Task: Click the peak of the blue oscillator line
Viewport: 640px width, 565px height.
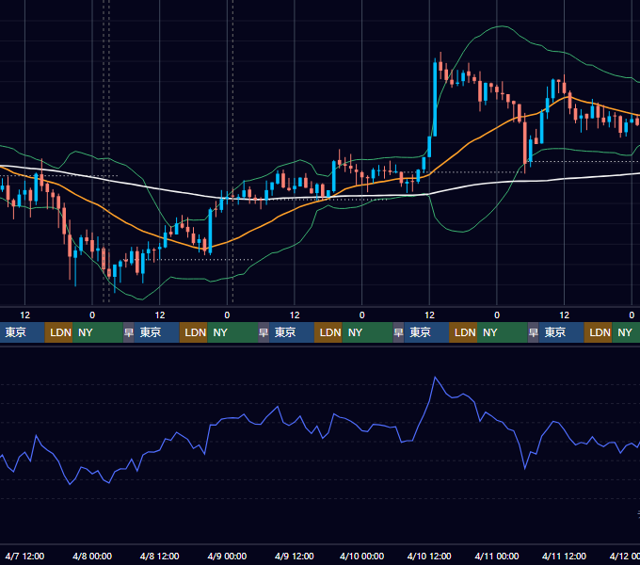Action: point(435,378)
